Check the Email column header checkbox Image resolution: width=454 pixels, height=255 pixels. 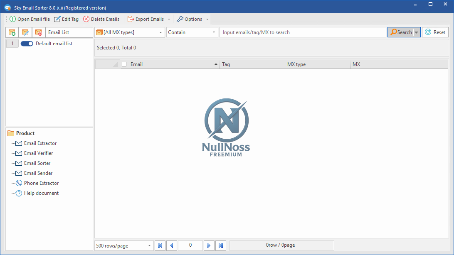click(123, 64)
